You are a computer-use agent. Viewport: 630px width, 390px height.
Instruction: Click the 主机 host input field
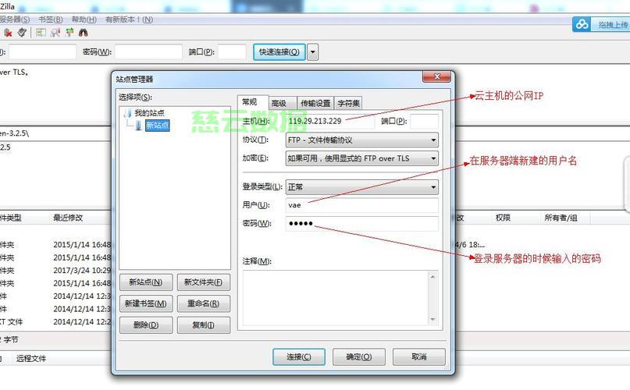[x=330, y=121]
